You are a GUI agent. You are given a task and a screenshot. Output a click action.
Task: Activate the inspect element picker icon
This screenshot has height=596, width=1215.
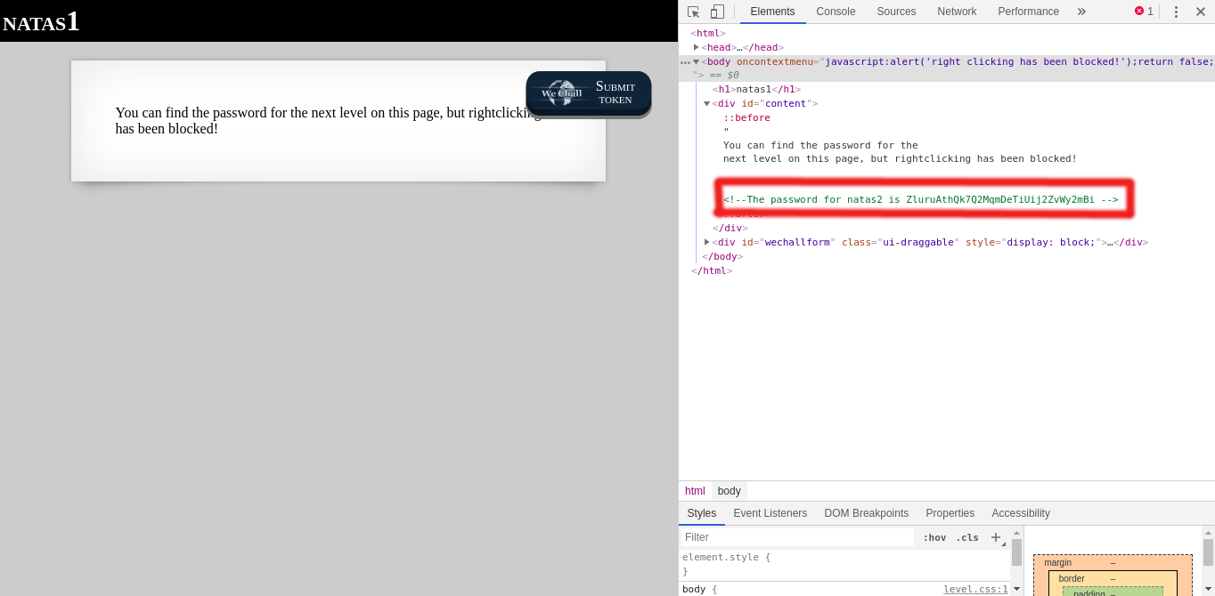click(x=694, y=12)
